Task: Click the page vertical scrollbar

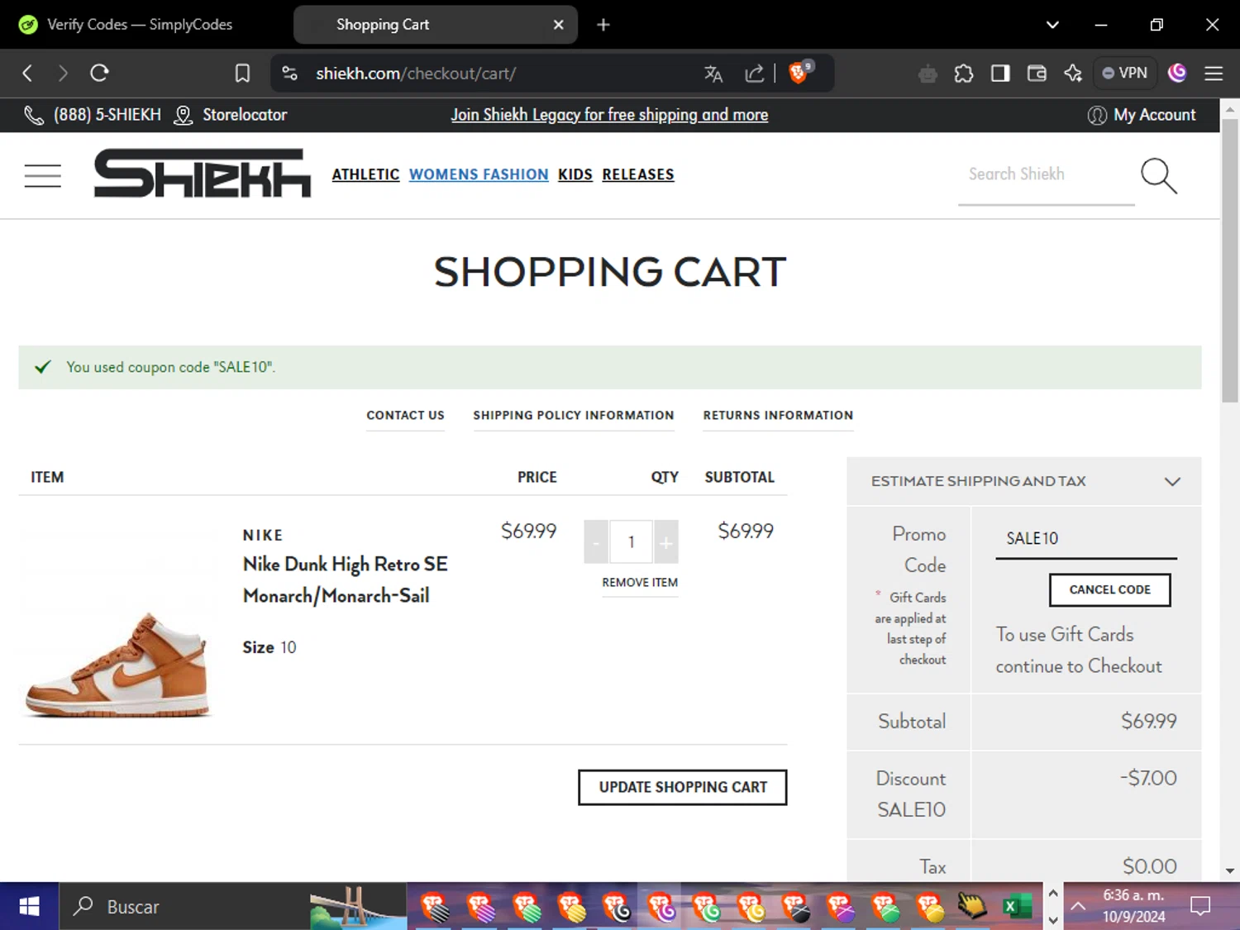Action: 1230,260
